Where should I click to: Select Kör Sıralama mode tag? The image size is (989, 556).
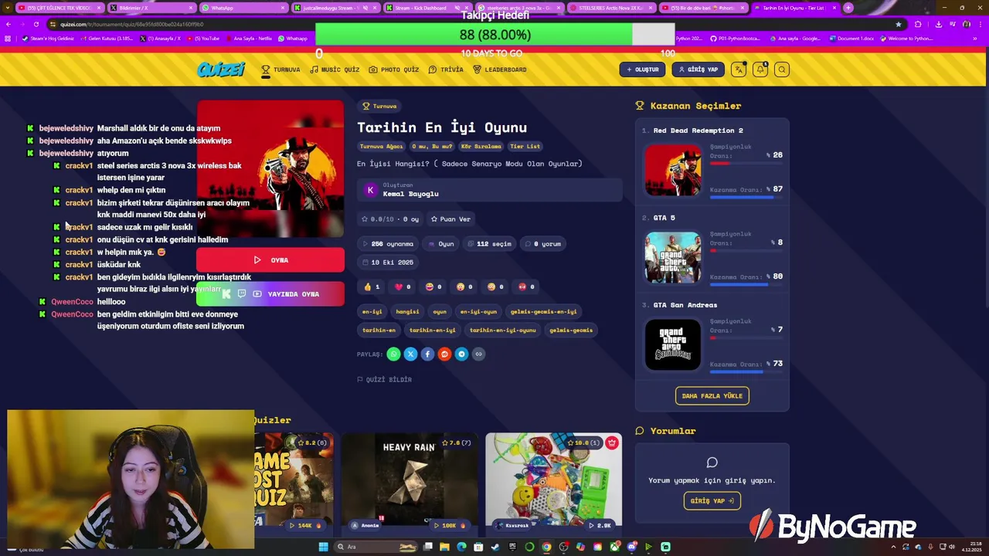pyautogui.click(x=481, y=146)
